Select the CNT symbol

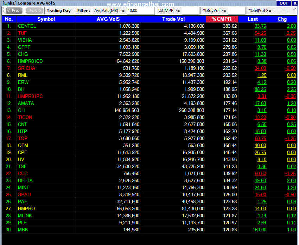(x=23, y=124)
